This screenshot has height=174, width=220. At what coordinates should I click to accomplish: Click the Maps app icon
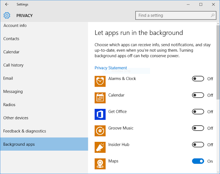click(100, 164)
